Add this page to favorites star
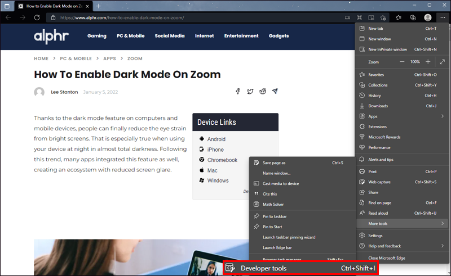Viewport: 451px width, 276px height. (383, 17)
